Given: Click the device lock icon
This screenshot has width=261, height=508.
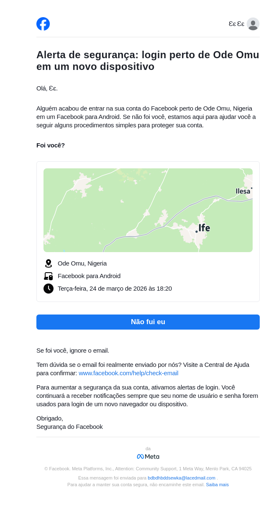Looking at the screenshot, I should 49,276.
